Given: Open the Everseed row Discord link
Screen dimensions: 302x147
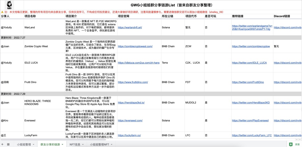Looking at the screenshot, I should (x=288, y=120).
